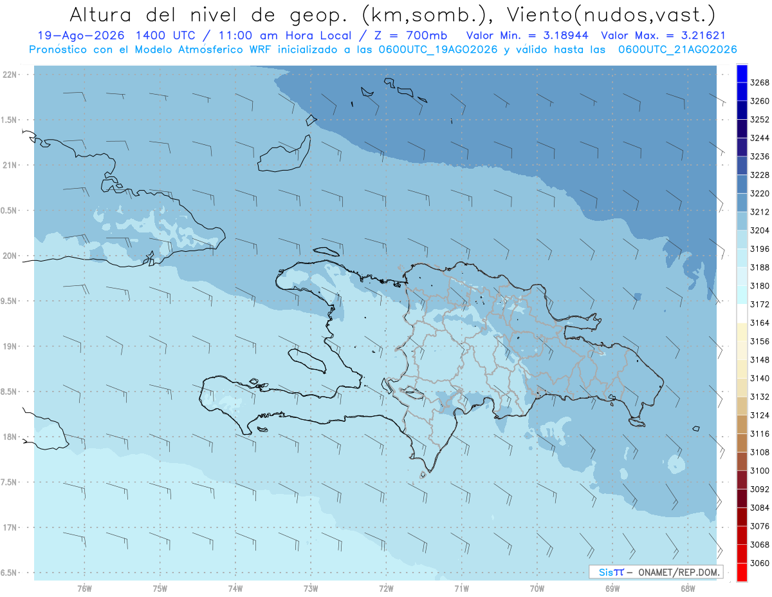Click the 69W longitude label
Image resolution: width=772 pixels, height=597 pixels.
pos(612,588)
